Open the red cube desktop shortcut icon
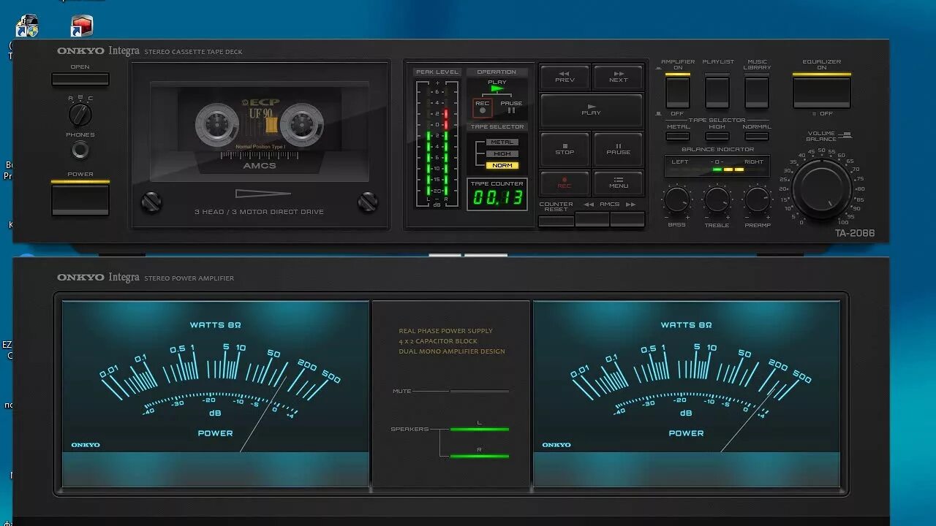Screen dimensions: 936x526 82,26
